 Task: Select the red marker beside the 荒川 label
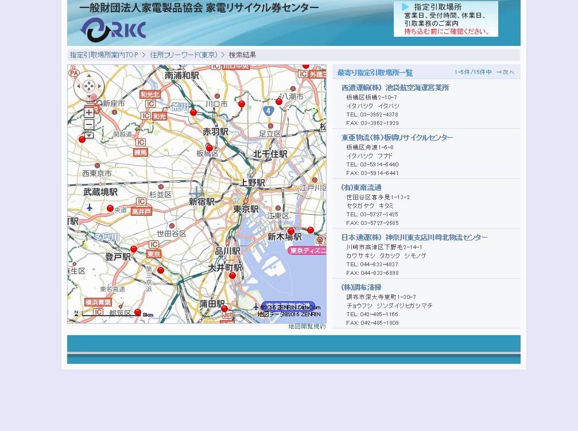[x=193, y=112]
